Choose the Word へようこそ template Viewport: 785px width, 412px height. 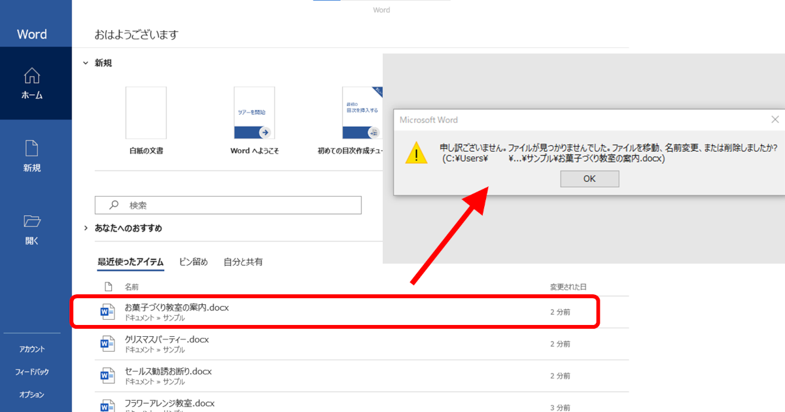pyautogui.click(x=254, y=112)
